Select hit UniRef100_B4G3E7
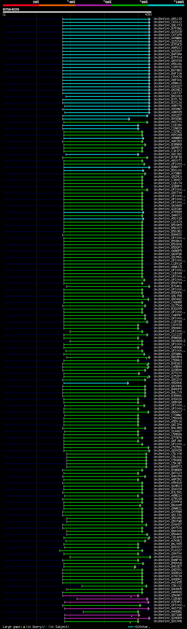The height and width of the screenshot is (629, 187). tap(168, 566)
